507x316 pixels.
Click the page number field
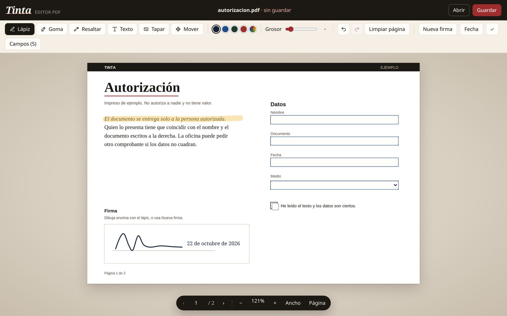(x=196, y=303)
